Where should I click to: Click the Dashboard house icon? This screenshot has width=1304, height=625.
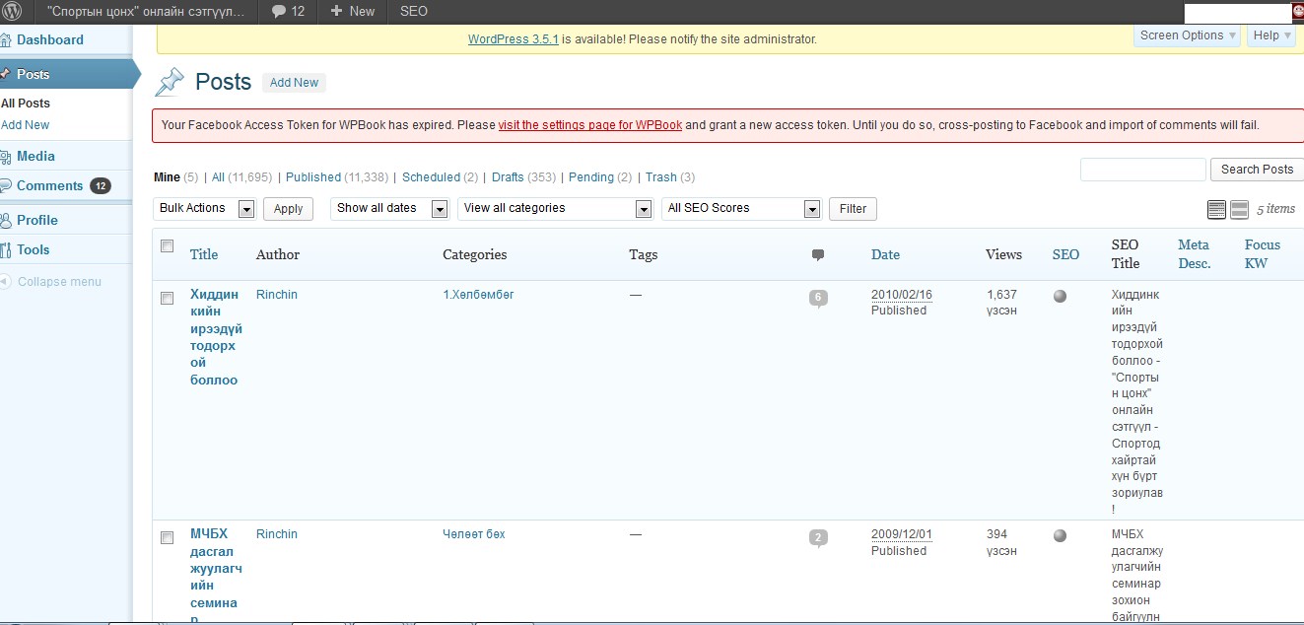[6, 40]
